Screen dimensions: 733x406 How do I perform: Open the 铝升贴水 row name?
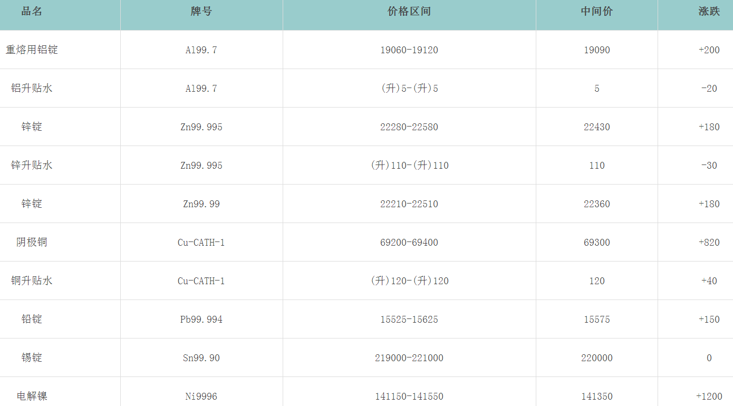(32, 89)
